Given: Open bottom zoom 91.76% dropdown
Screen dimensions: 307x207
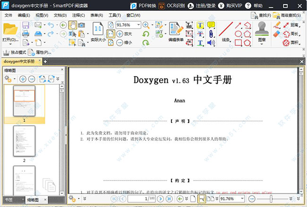Looking at the screenshot, I should coord(242,198).
